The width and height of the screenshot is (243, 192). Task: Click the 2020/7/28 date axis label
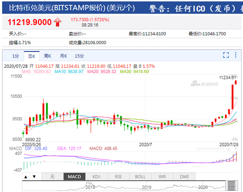[229, 145]
